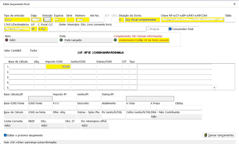The width and height of the screenshot is (239, 144).
Task: Click the Base ICMS Fonte field
Action: point(16,108)
